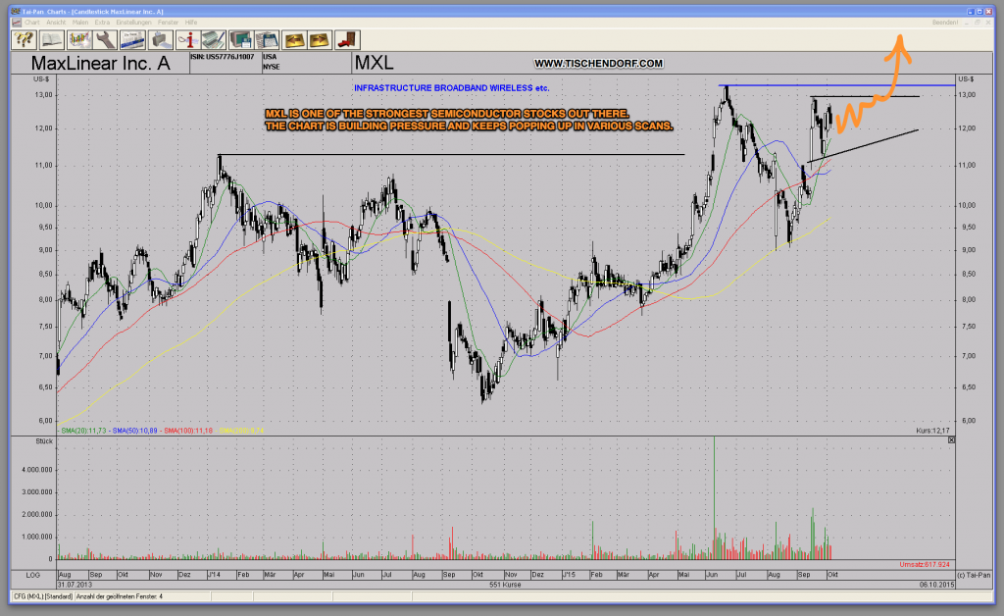Click the golden left arrow icon
Image resolution: width=1004 pixels, height=616 pixels.
pyautogui.click(x=295, y=39)
